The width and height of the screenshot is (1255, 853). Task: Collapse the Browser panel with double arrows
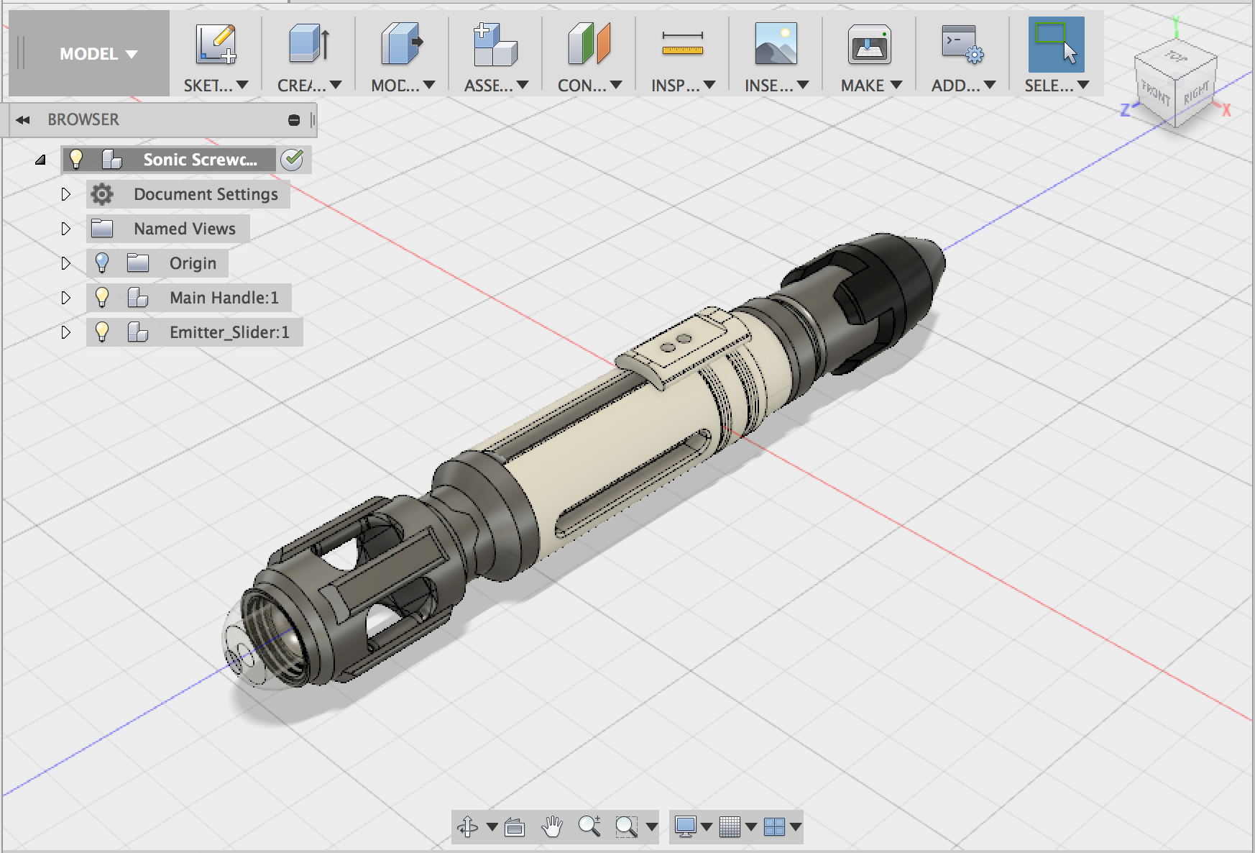point(23,120)
